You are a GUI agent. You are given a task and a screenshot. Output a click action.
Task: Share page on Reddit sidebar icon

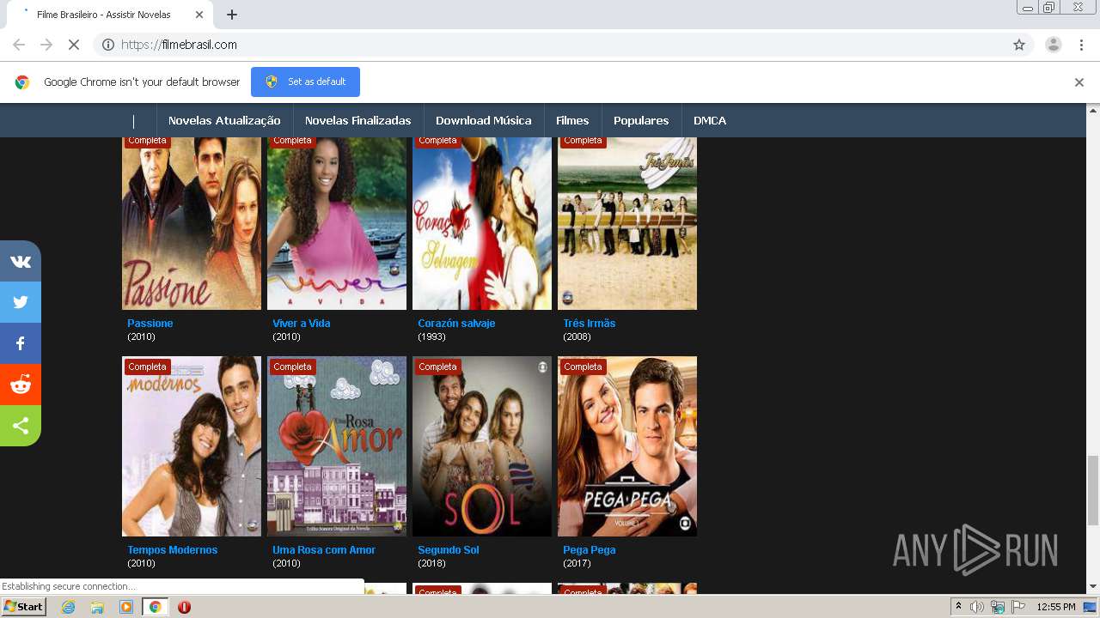21,385
